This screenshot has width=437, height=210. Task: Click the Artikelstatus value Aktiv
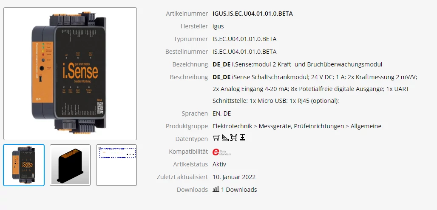coord(219,164)
